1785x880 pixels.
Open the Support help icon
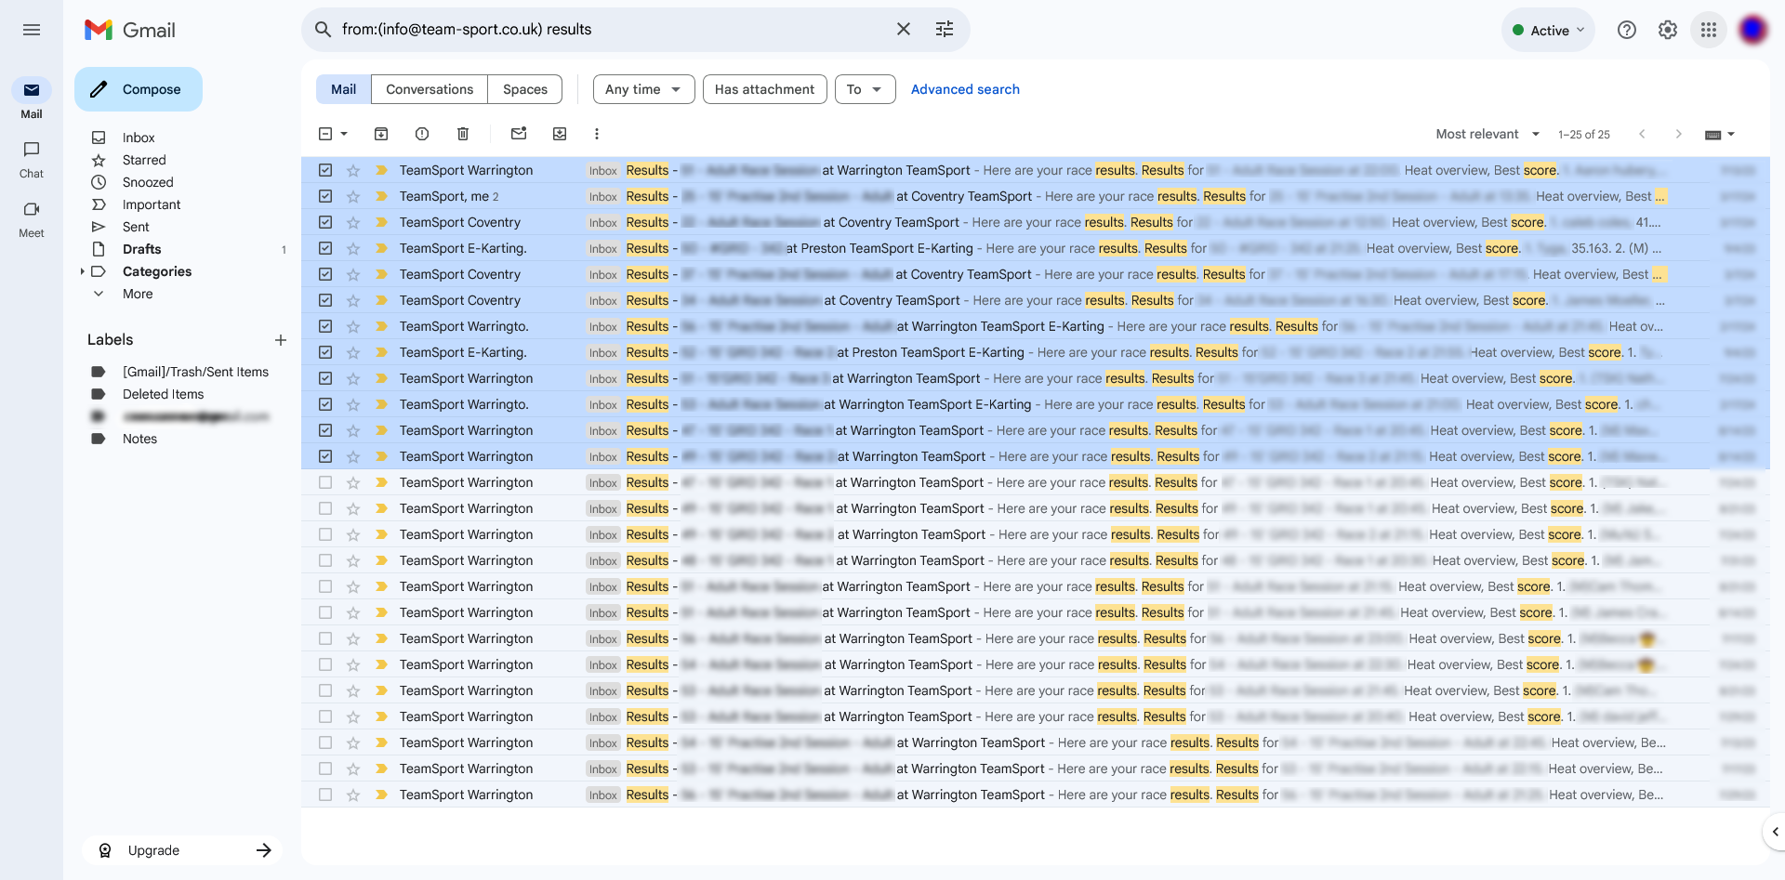click(1627, 30)
